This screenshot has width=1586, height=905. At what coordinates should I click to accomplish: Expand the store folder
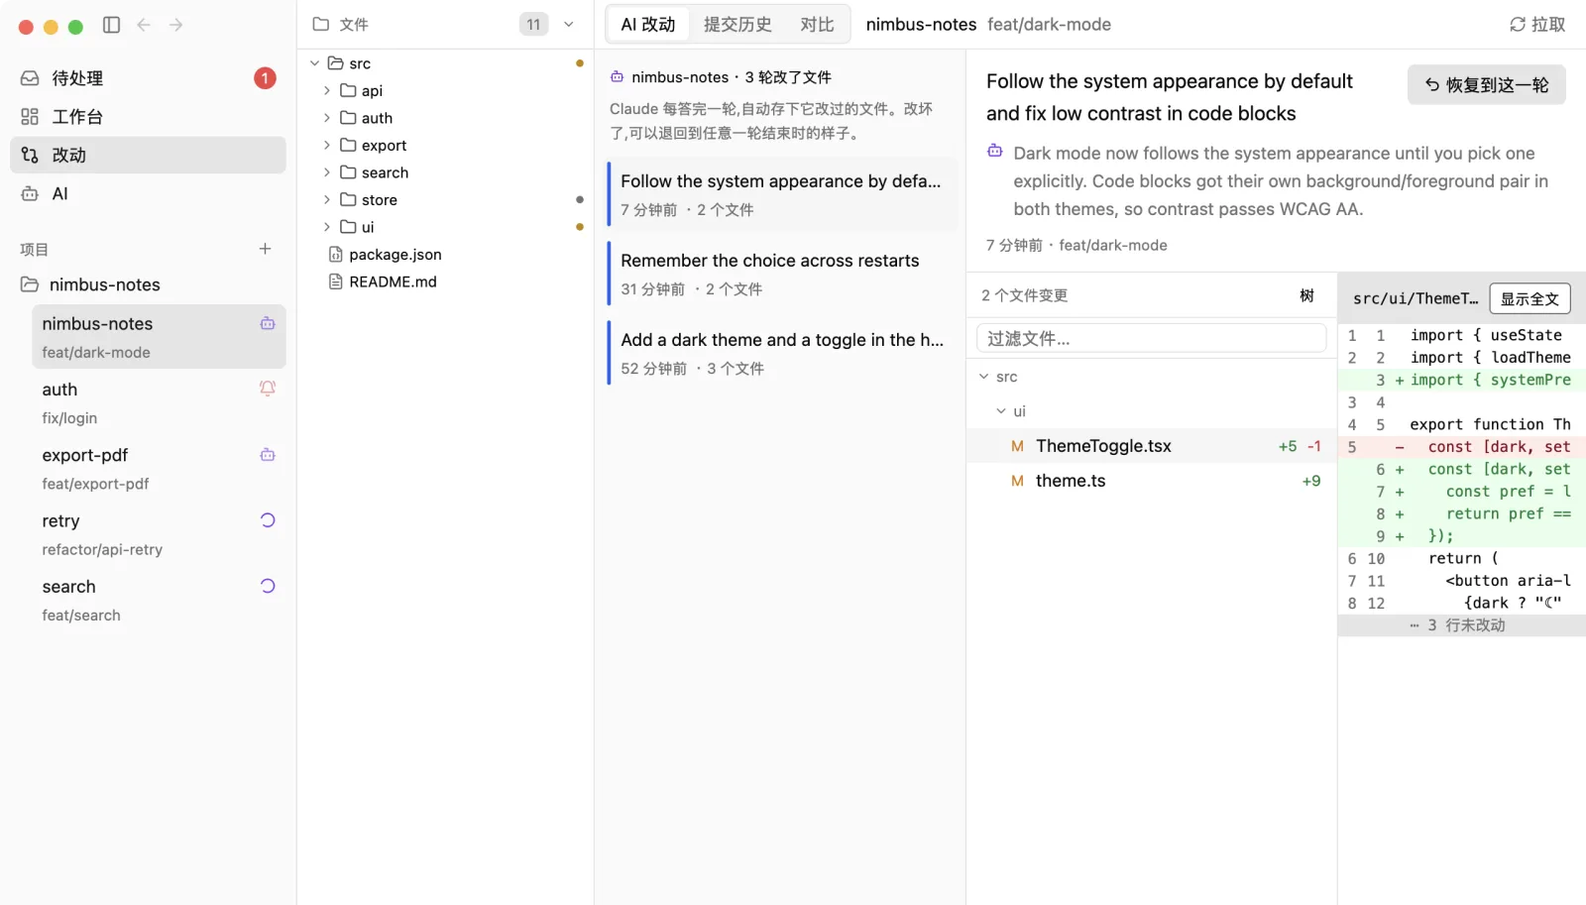pos(327,199)
